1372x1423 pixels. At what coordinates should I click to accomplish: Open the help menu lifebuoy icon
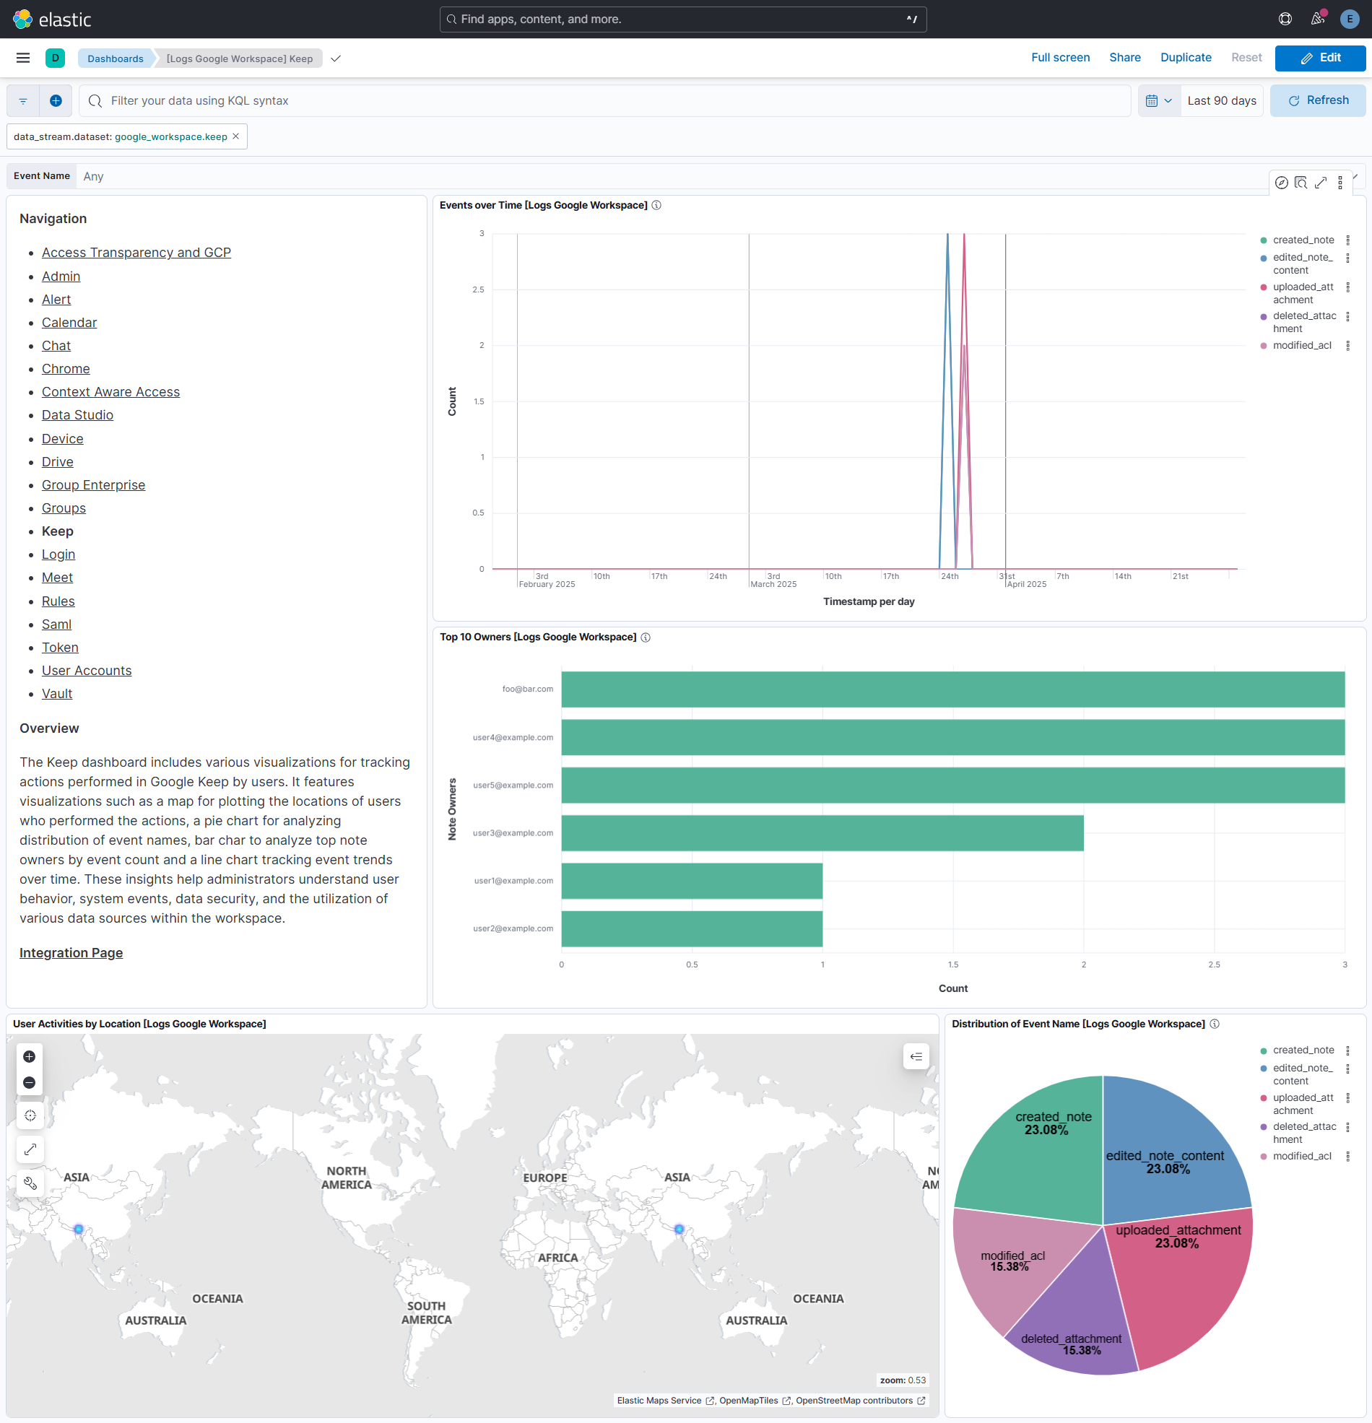[1285, 19]
